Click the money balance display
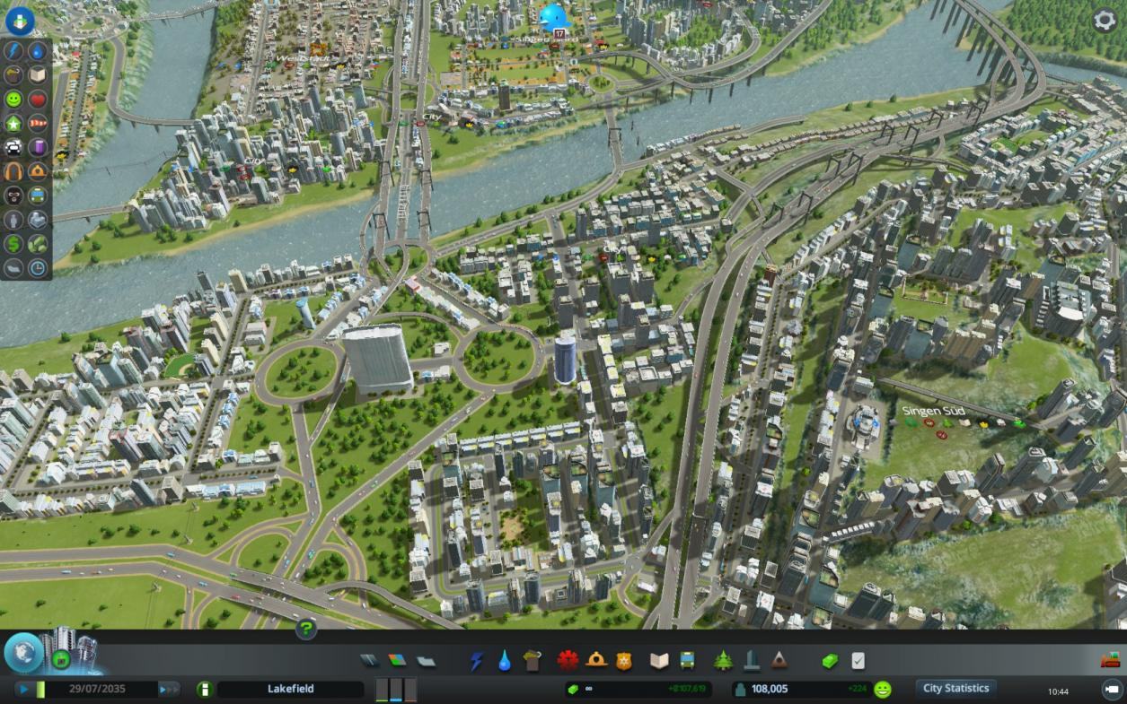1127x704 pixels. click(638, 690)
